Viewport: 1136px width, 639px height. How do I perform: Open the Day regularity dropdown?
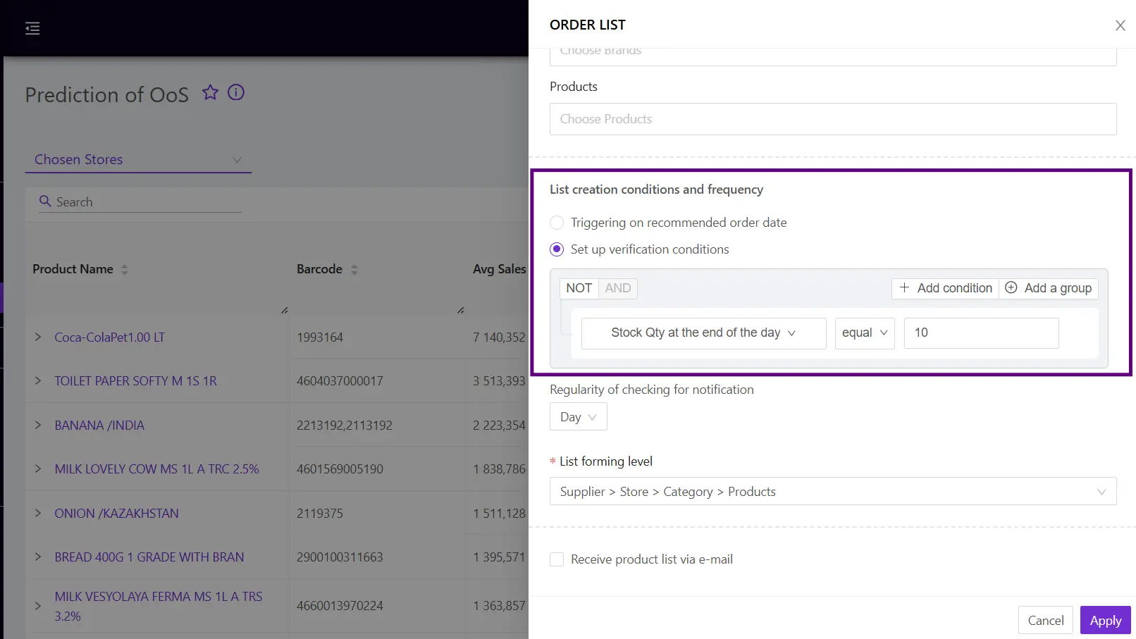click(577, 416)
